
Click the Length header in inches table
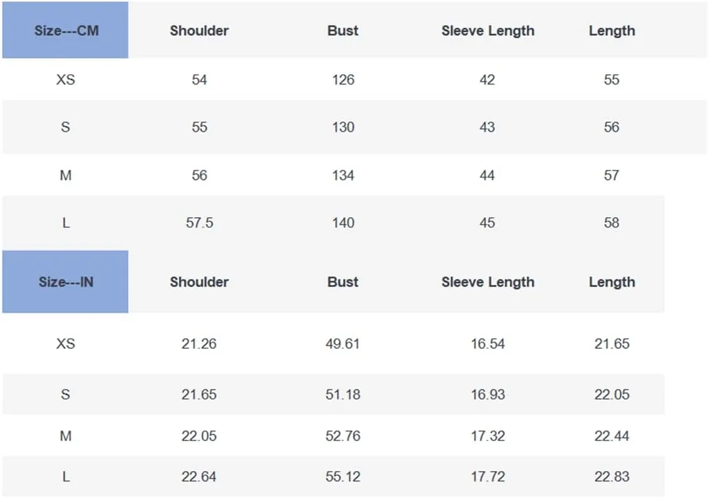(x=612, y=282)
